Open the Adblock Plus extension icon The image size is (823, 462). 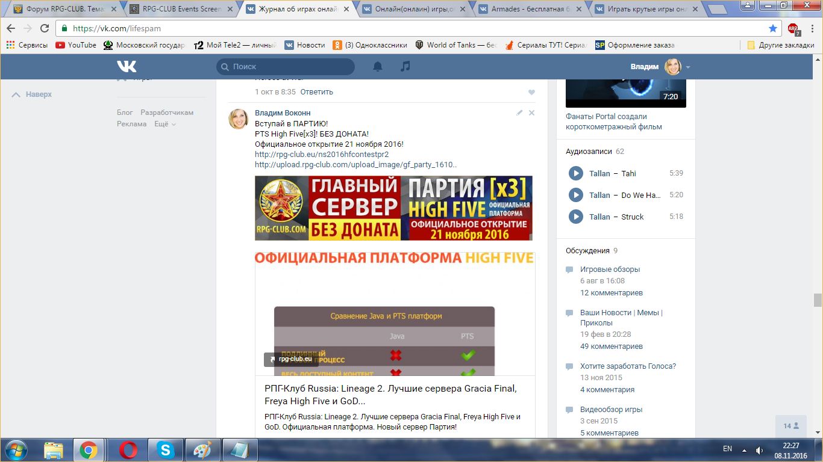click(793, 28)
